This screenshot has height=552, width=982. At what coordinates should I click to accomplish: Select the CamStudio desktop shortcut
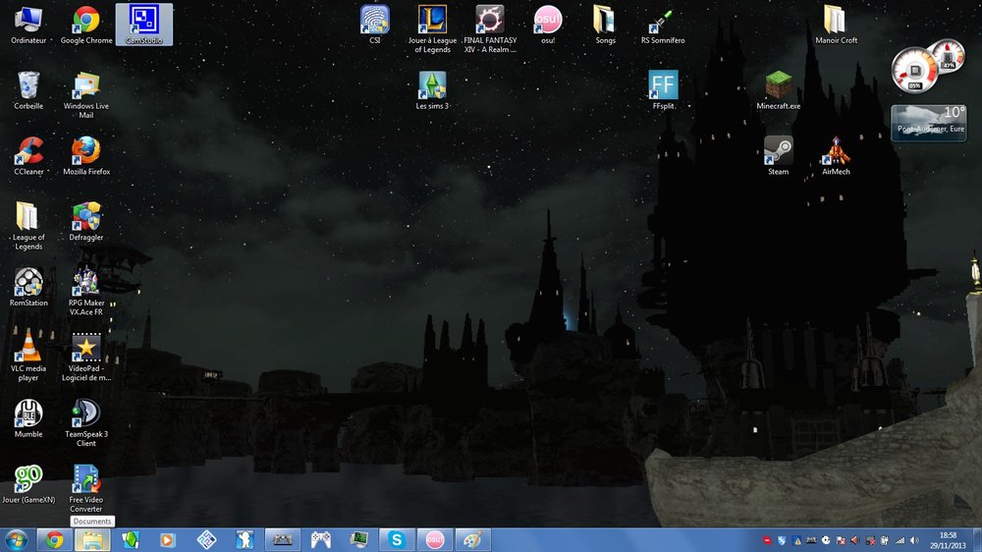144,26
